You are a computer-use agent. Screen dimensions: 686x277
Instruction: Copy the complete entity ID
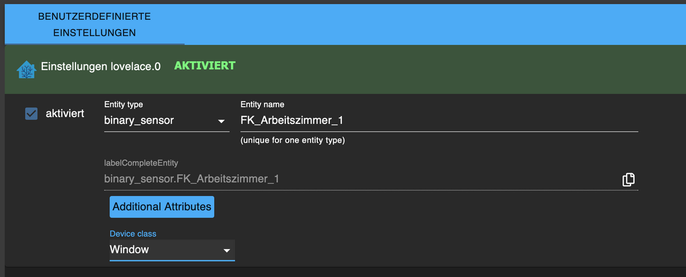coord(628,179)
